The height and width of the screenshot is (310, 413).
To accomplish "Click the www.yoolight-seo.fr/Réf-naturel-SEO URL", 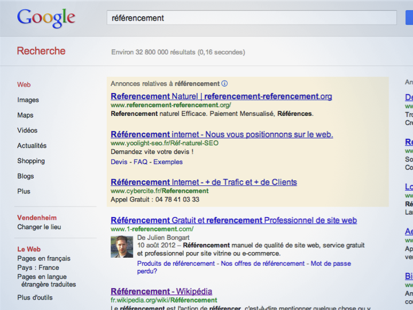I will click(x=165, y=143).
